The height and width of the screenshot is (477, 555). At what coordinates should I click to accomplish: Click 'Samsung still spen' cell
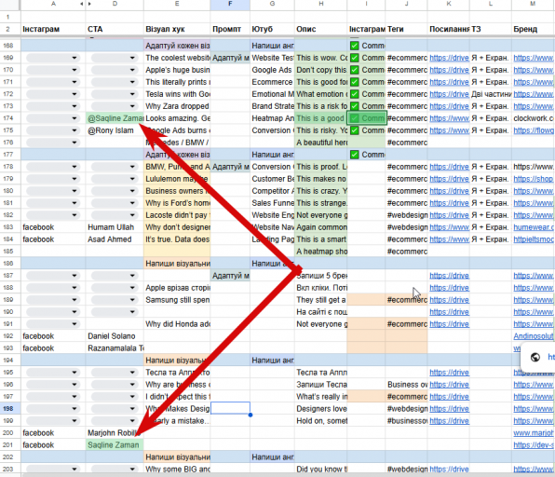tap(177, 300)
